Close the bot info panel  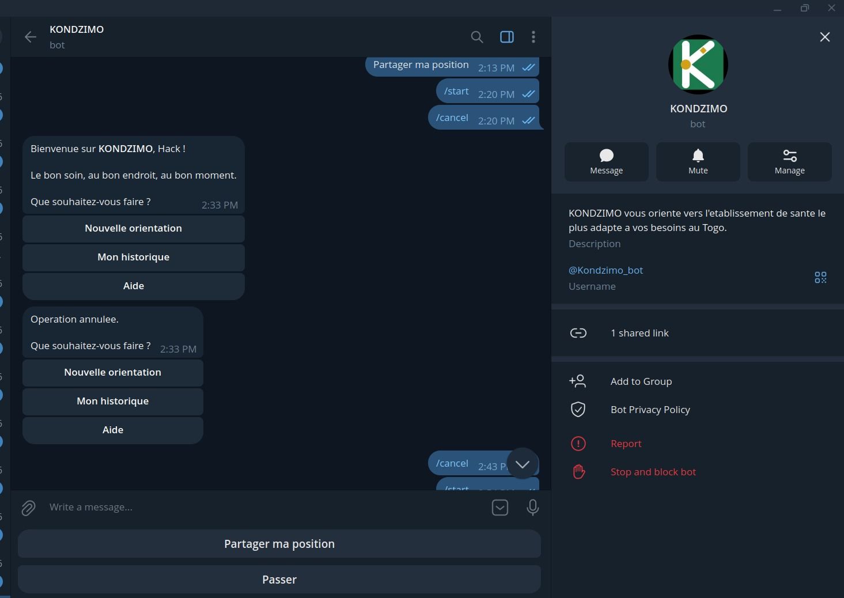point(825,37)
